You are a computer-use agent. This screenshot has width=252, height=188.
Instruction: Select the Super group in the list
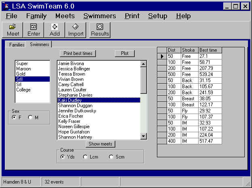(32, 63)
